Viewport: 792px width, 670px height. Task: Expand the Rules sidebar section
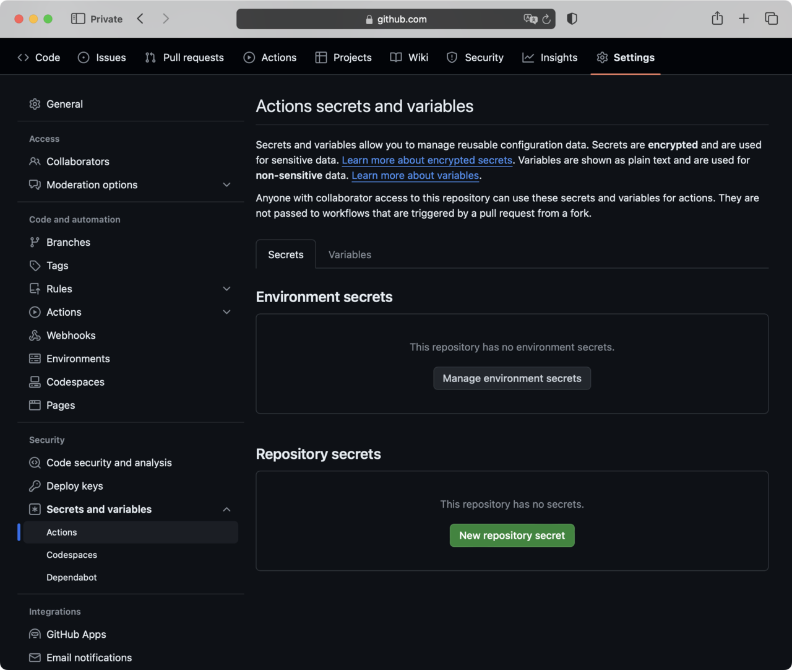[x=226, y=289]
